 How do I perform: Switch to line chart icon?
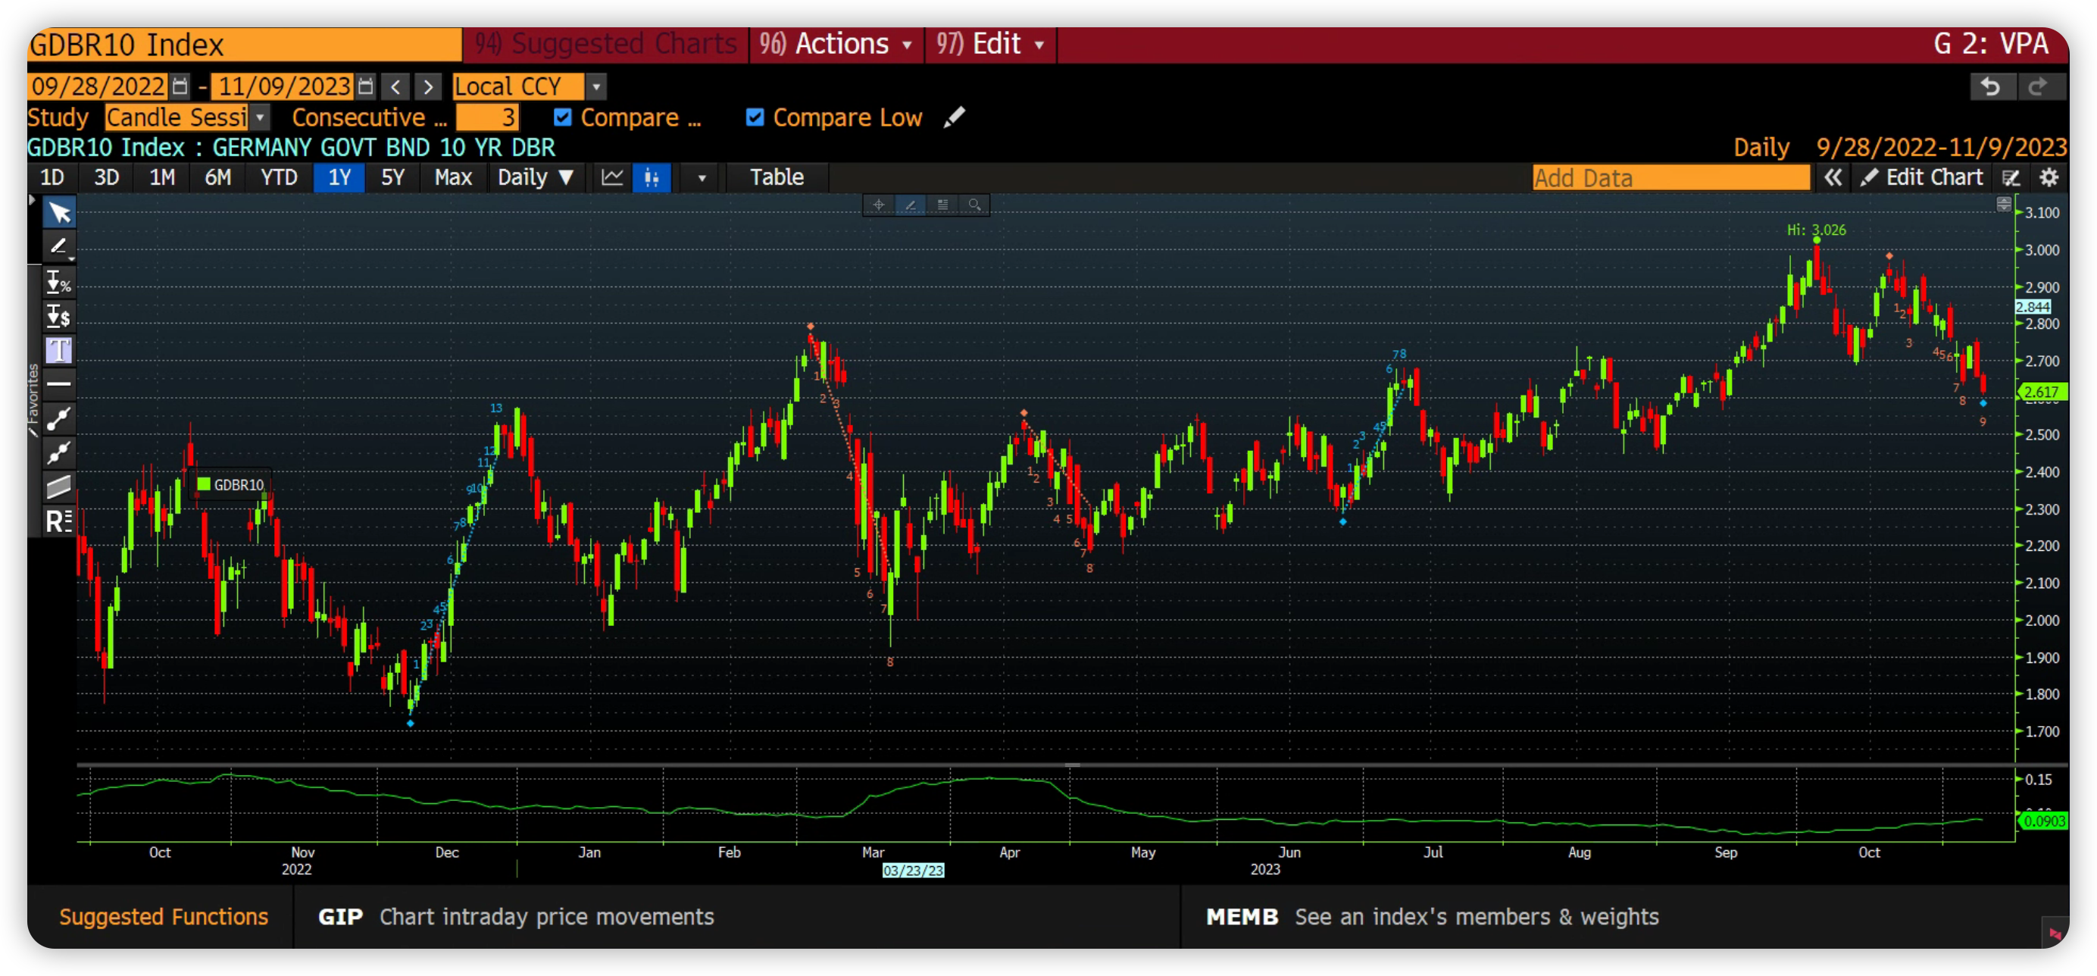(x=612, y=177)
